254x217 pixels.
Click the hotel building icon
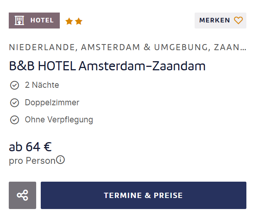[x=19, y=21]
